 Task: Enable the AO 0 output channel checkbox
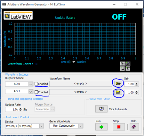[x=36, y=84]
